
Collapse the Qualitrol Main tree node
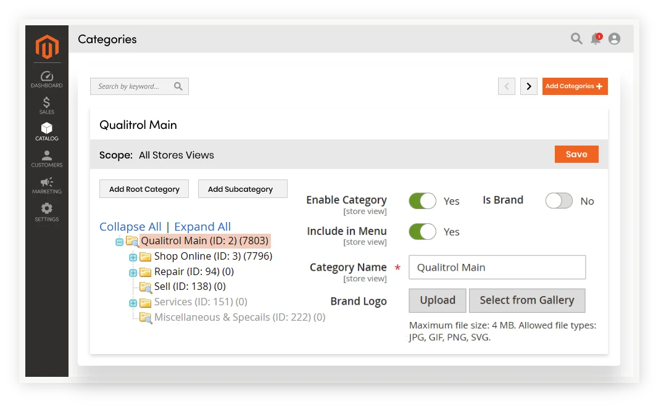[x=119, y=242]
